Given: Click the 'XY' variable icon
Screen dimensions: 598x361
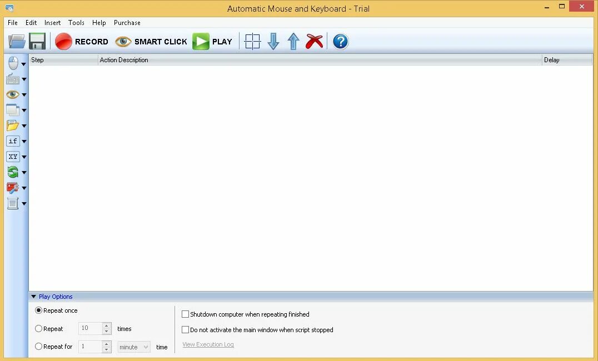Looking at the screenshot, I should pyautogui.click(x=13, y=157).
